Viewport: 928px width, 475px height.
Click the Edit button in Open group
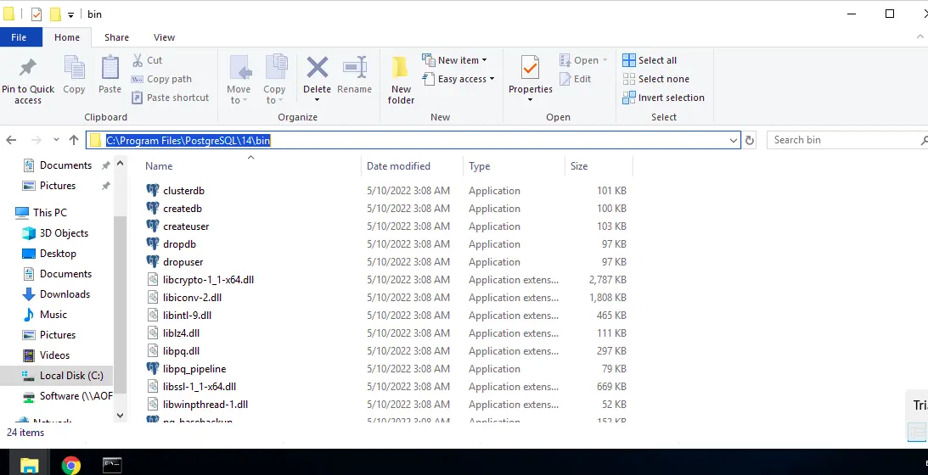point(575,79)
